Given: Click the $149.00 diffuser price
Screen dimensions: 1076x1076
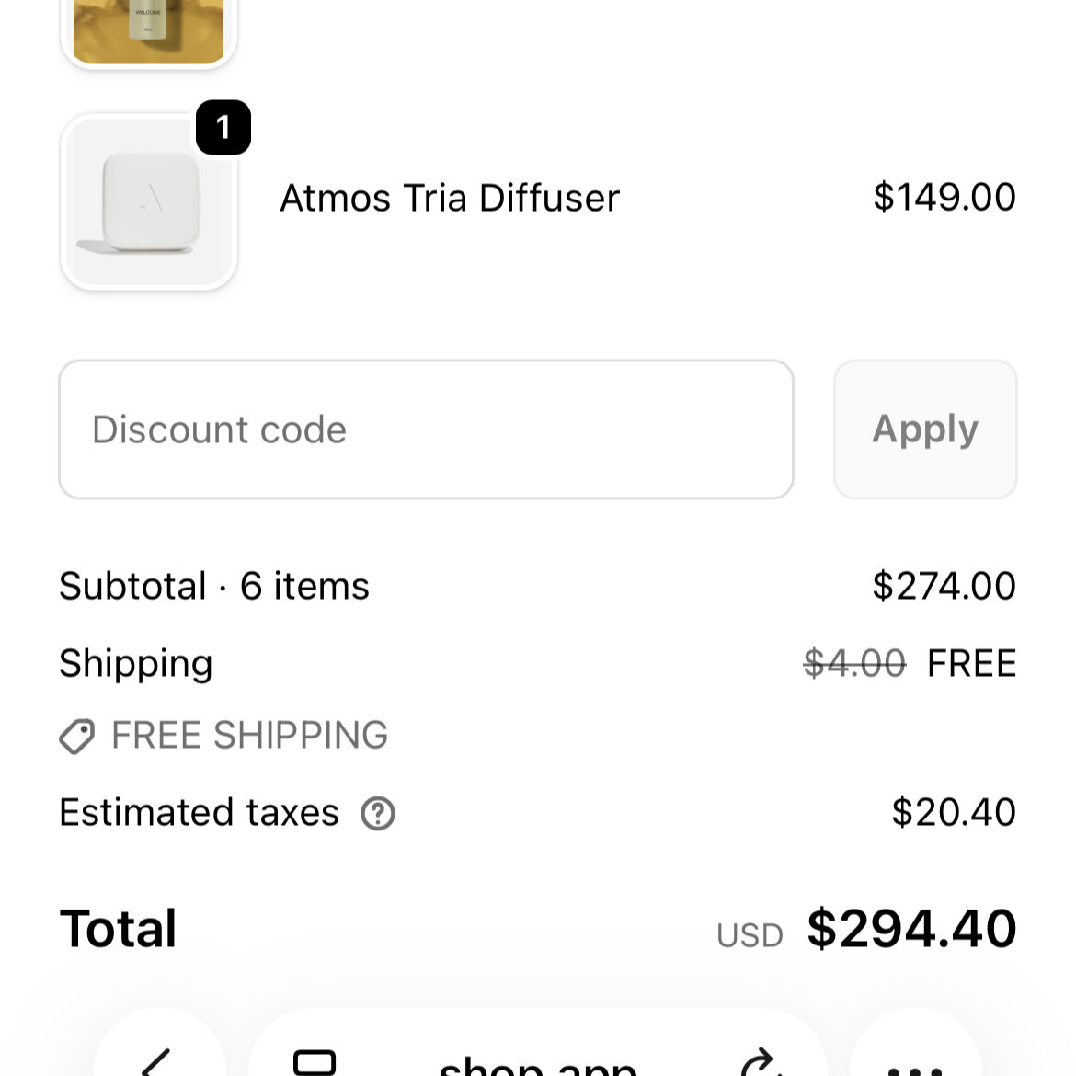Looking at the screenshot, I should pos(944,197).
